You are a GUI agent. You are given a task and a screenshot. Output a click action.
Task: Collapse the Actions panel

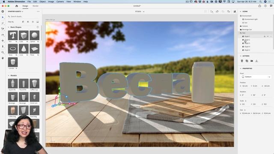[241, 56]
